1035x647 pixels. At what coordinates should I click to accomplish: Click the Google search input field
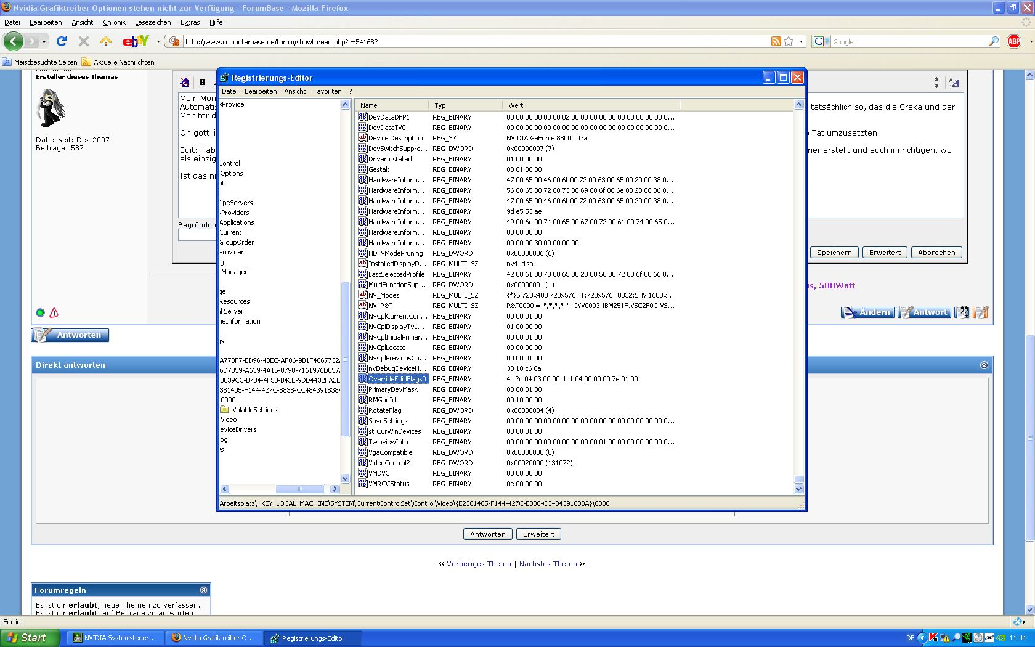click(909, 41)
